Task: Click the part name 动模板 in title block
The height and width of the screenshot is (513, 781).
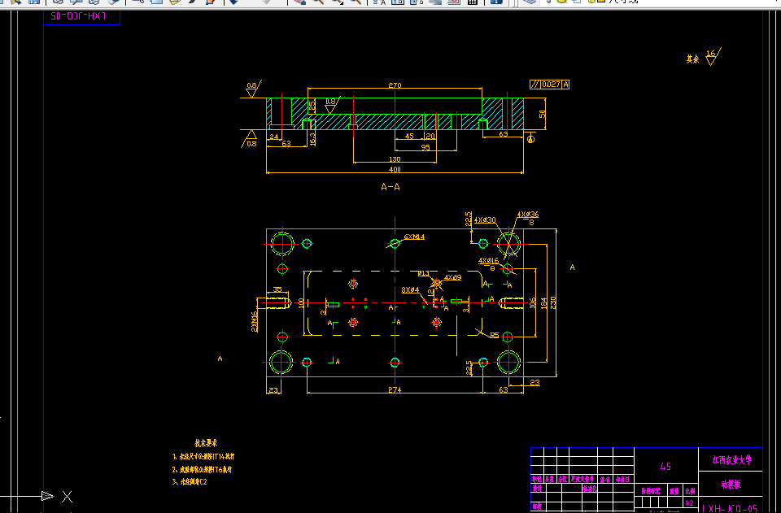Action: click(x=731, y=485)
